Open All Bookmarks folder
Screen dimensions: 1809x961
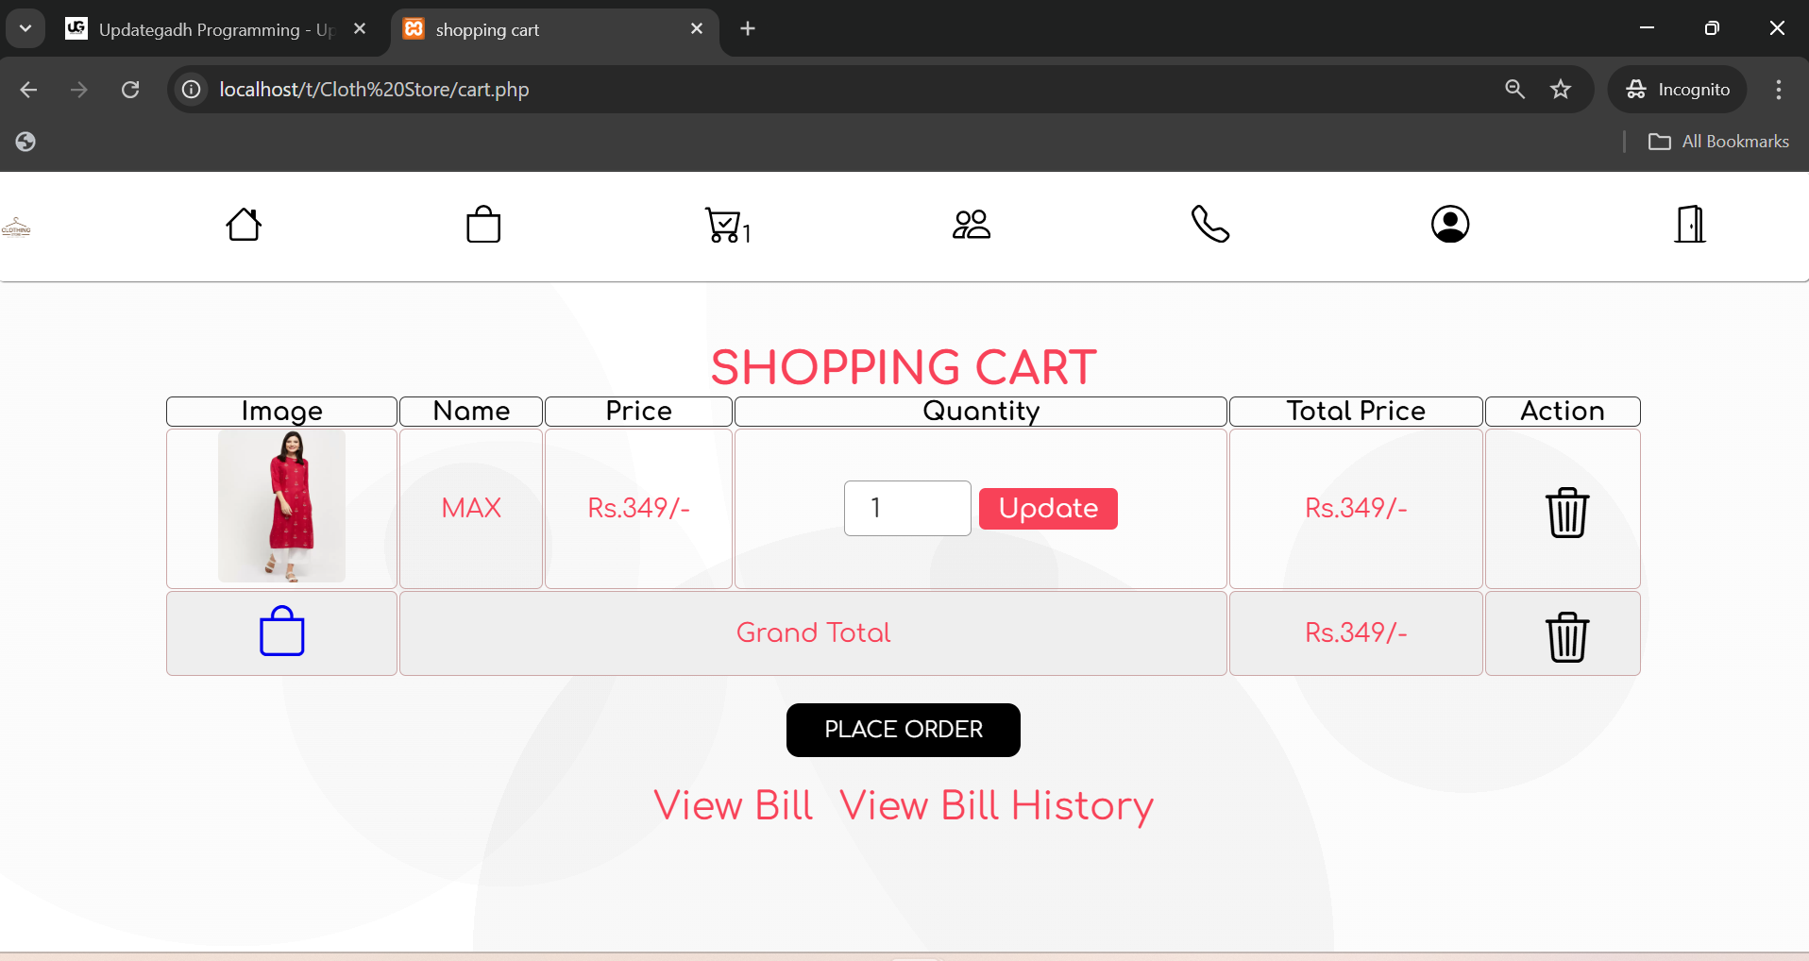pyautogui.click(x=1718, y=142)
